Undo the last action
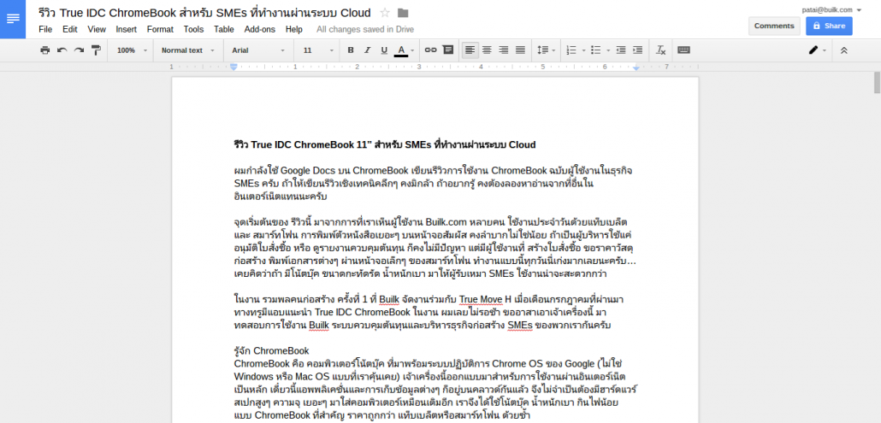This screenshot has height=423, width=881. [62, 50]
